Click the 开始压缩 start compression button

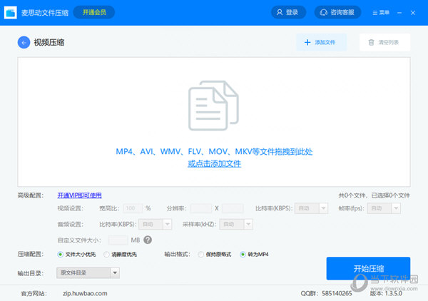368,268
